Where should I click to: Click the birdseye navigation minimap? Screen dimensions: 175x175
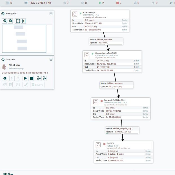tap(27, 39)
